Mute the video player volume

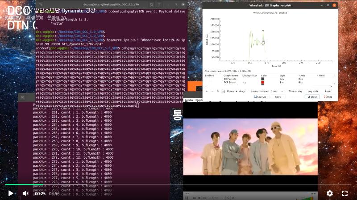[x=25, y=193]
